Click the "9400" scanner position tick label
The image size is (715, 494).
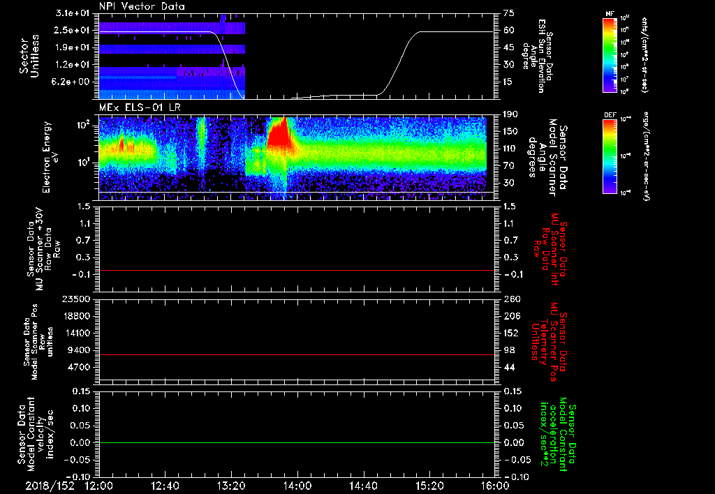80,350
